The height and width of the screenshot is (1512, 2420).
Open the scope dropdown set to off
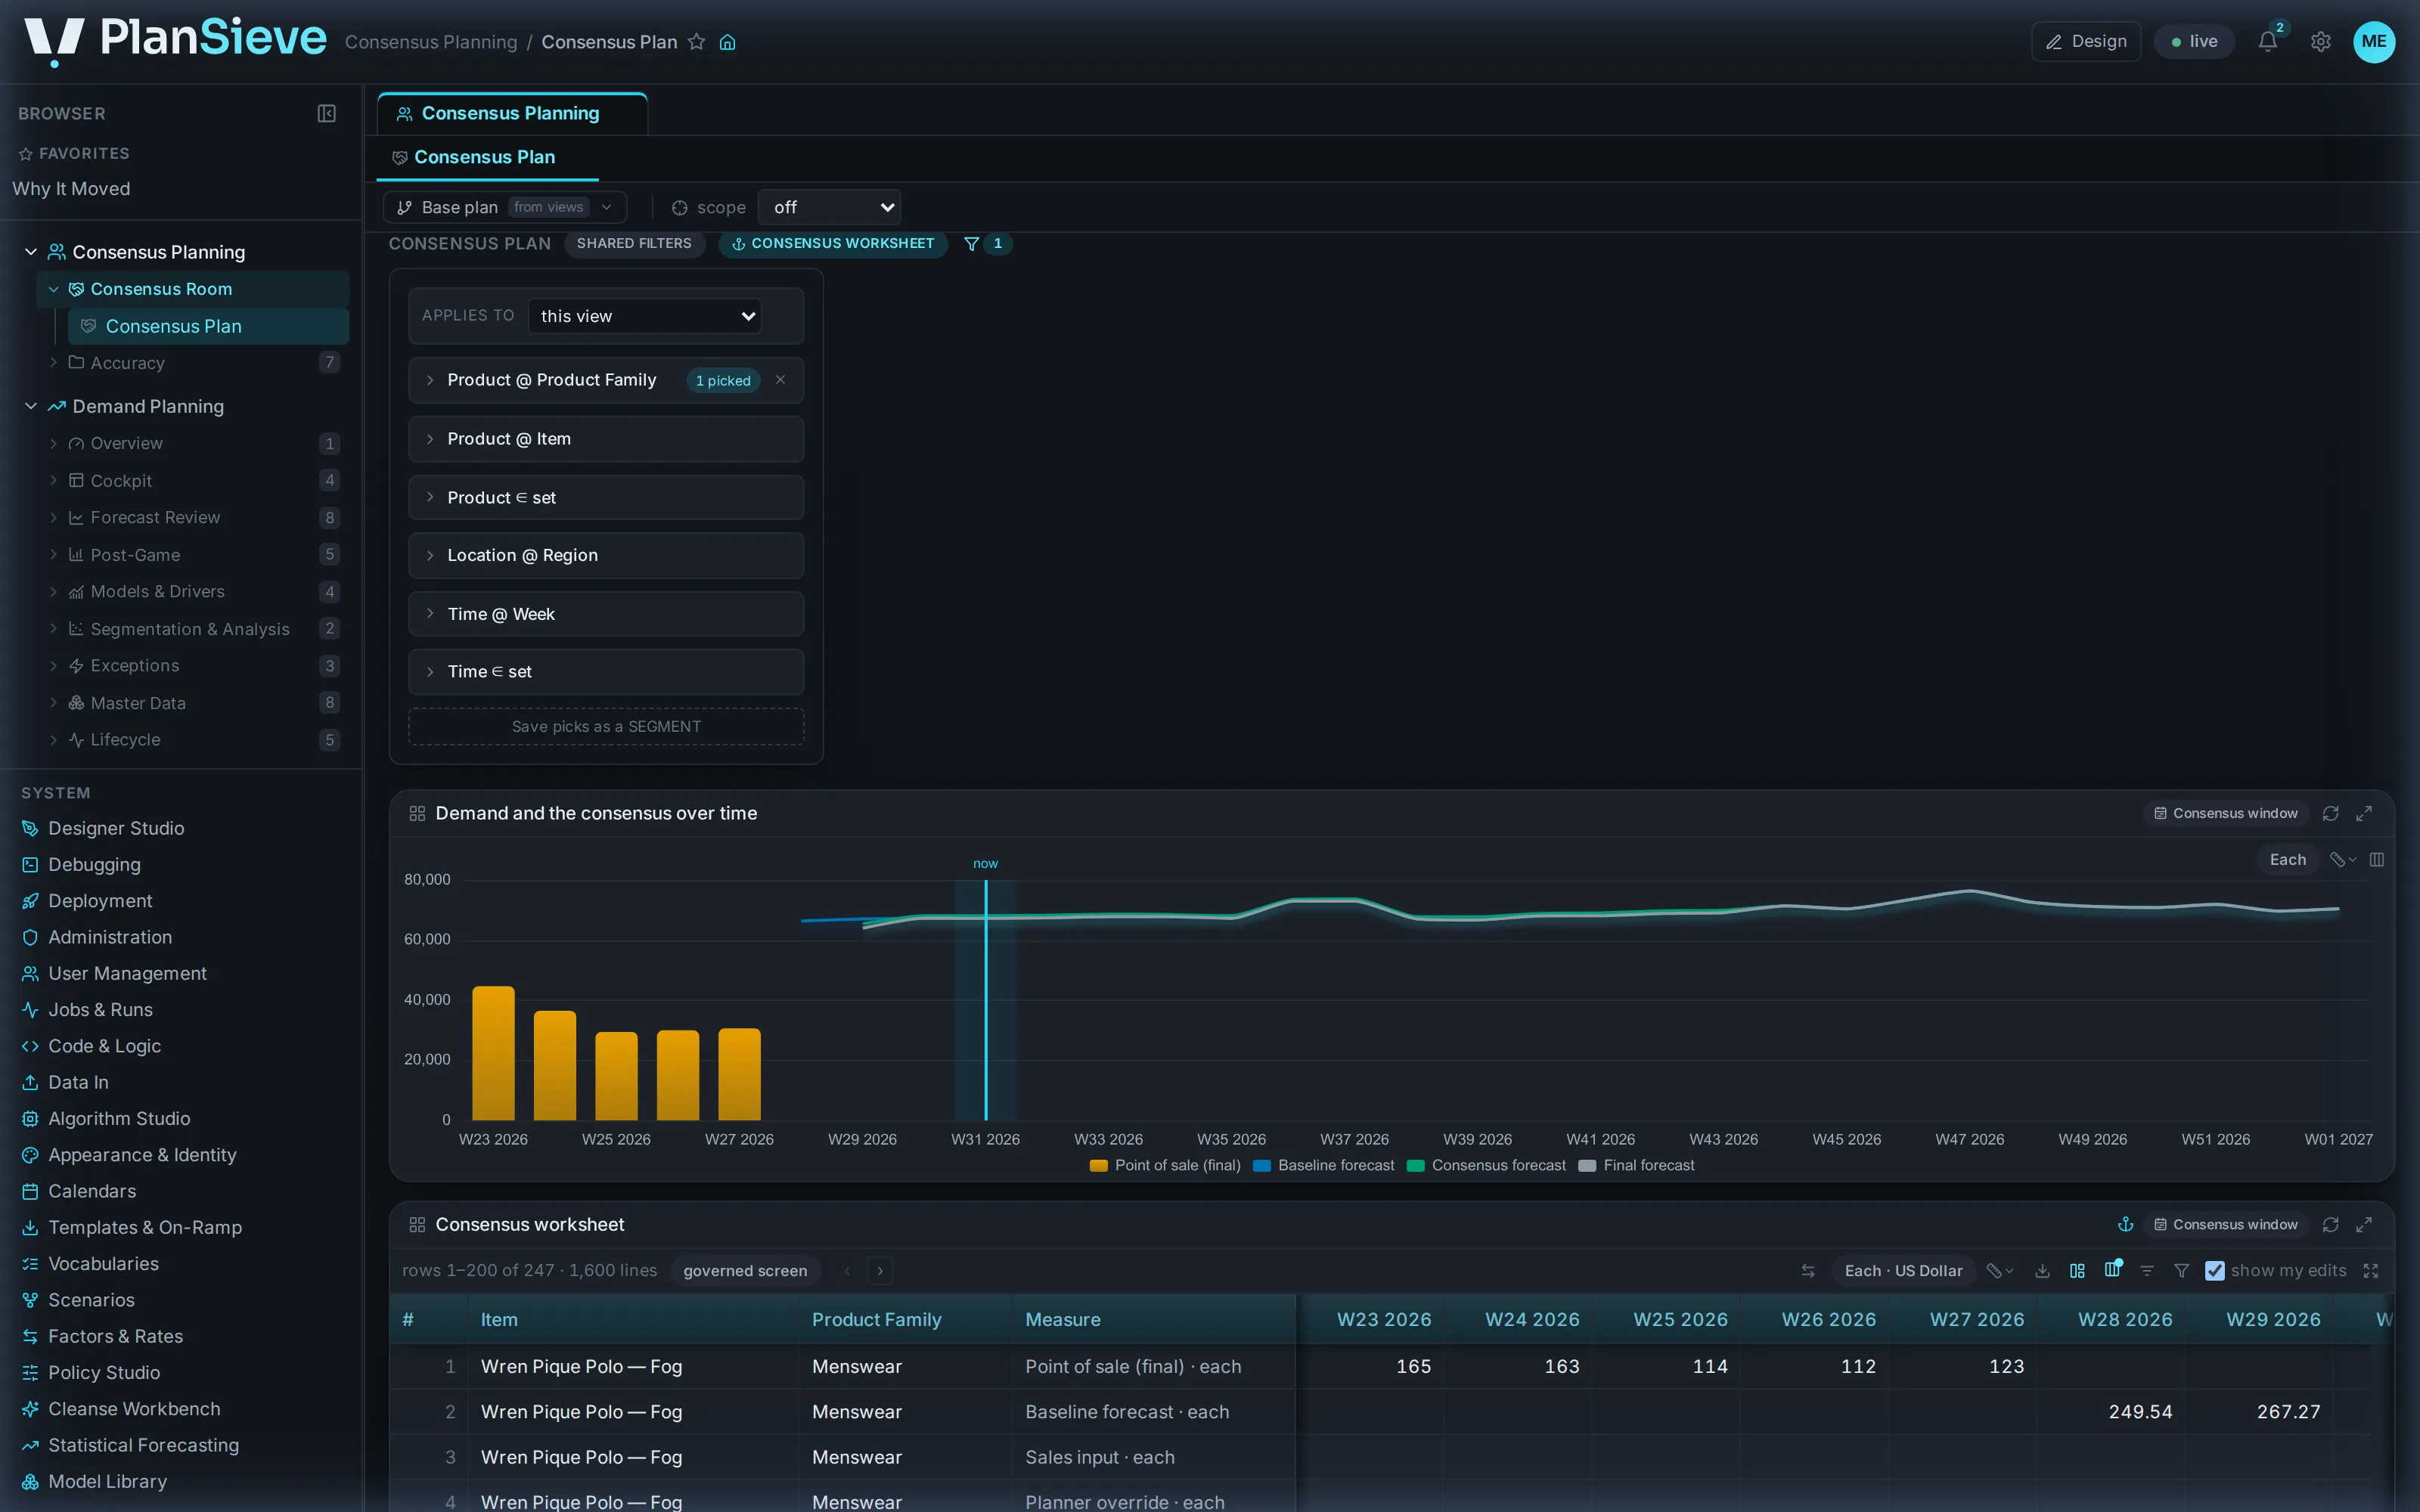pos(829,207)
